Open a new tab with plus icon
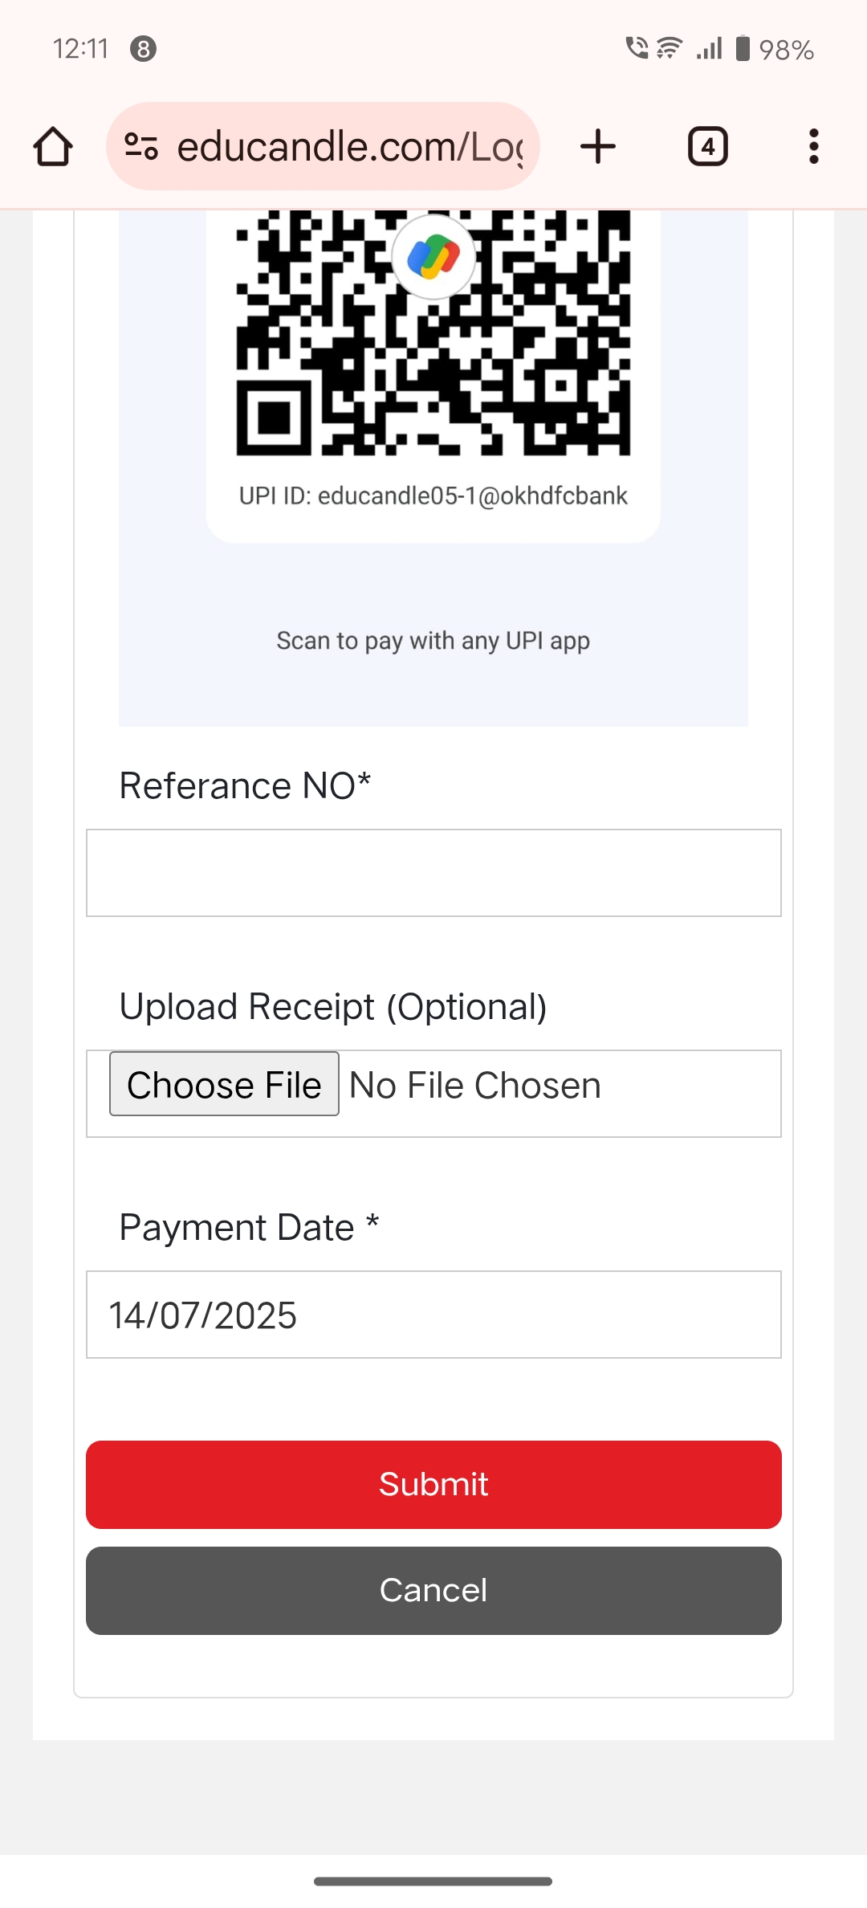This screenshot has height=1908, width=867. click(597, 147)
